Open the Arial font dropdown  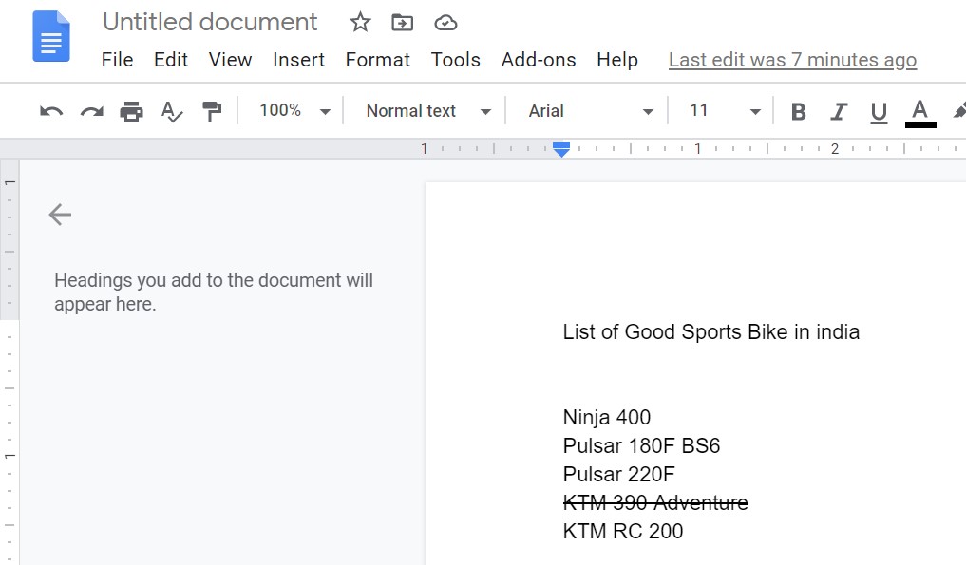click(591, 111)
